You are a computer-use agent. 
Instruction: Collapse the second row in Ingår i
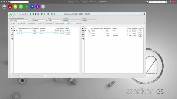[x=87, y=32]
